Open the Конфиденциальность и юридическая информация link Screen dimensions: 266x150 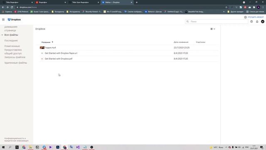17,140
